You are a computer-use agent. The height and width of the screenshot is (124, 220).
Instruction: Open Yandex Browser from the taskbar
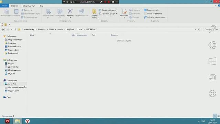click(27, 121)
